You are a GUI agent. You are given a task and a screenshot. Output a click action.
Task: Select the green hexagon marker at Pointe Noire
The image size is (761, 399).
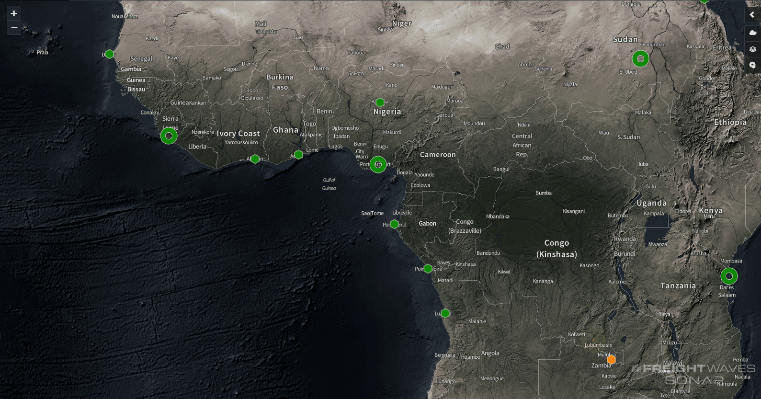click(x=428, y=269)
